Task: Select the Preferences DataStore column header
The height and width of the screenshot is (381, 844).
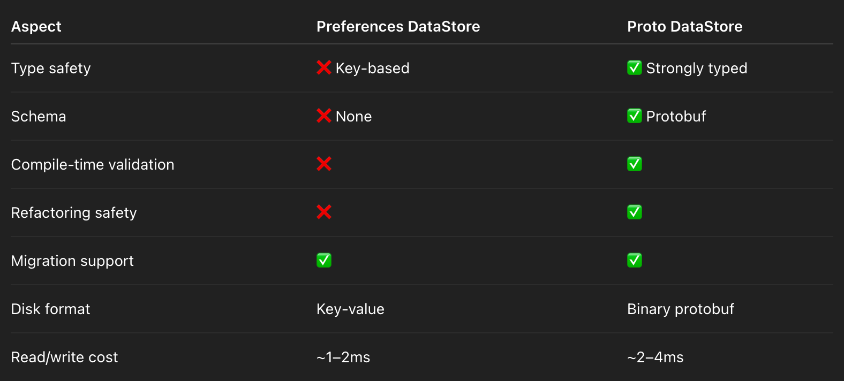Action: click(398, 27)
